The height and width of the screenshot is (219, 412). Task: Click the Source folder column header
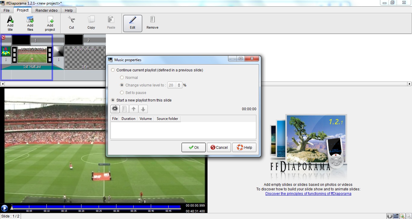167,119
